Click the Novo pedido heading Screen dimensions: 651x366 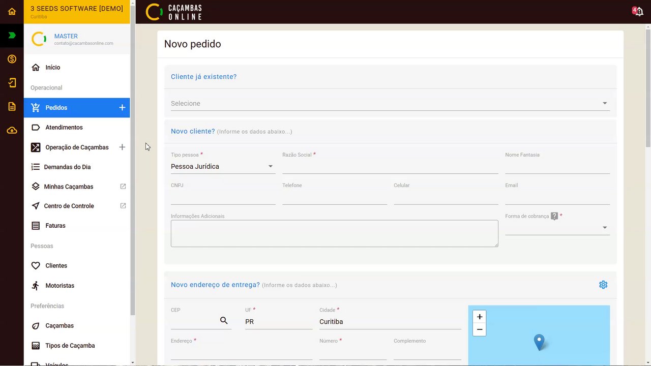coord(192,44)
